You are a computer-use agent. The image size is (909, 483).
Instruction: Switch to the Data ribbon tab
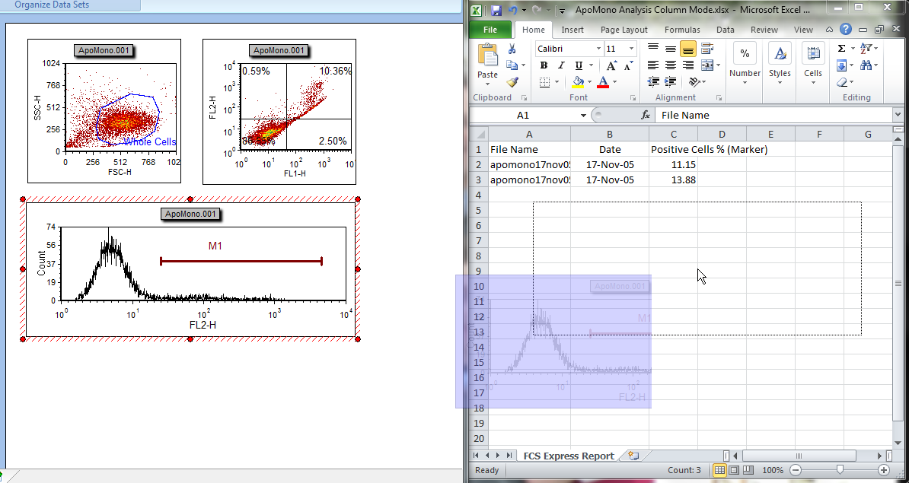click(x=726, y=30)
